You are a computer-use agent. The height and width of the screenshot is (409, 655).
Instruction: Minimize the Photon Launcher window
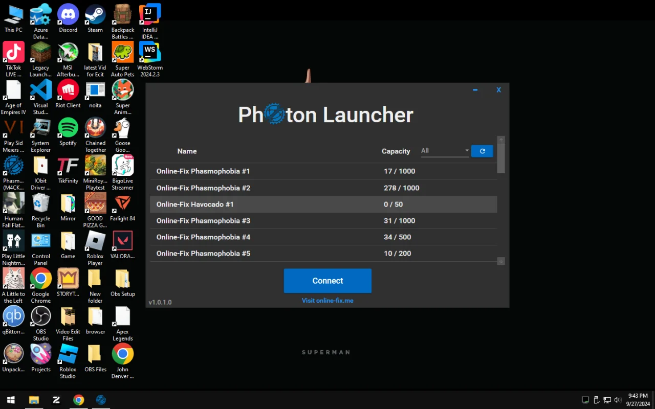475,90
